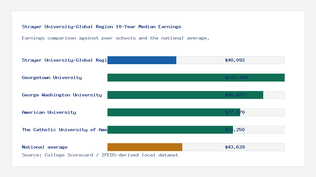Select the American University label
Screen dimensions: 316x177
(49, 112)
